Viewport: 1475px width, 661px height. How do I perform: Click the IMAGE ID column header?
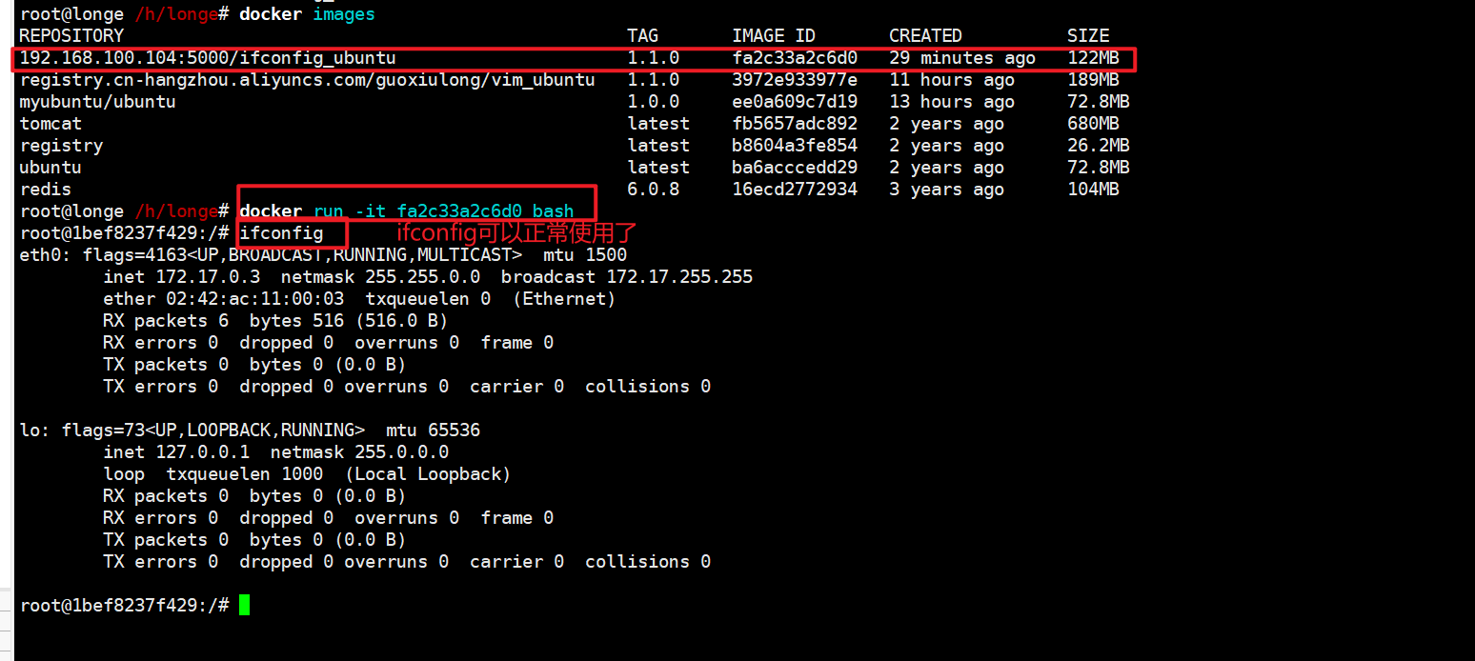coord(774,36)
